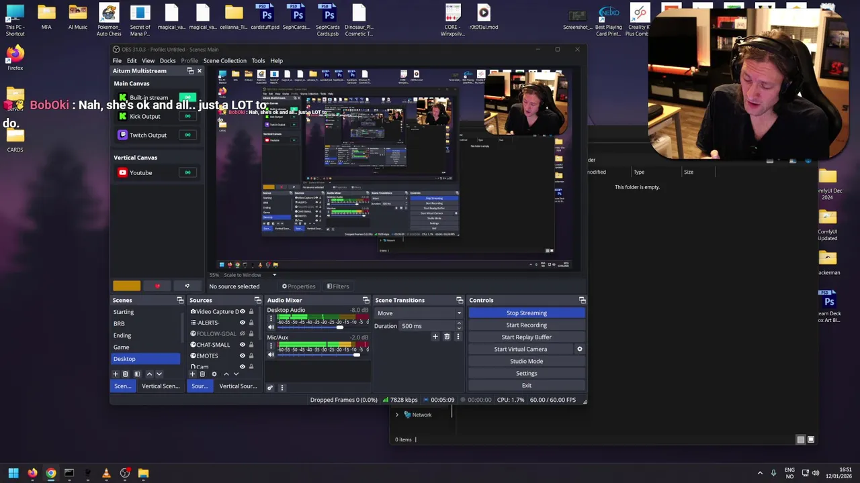Screen dimensions: 860x483
Task: Unlock the CHAT-SMALL source
Action: coord(251,345)
